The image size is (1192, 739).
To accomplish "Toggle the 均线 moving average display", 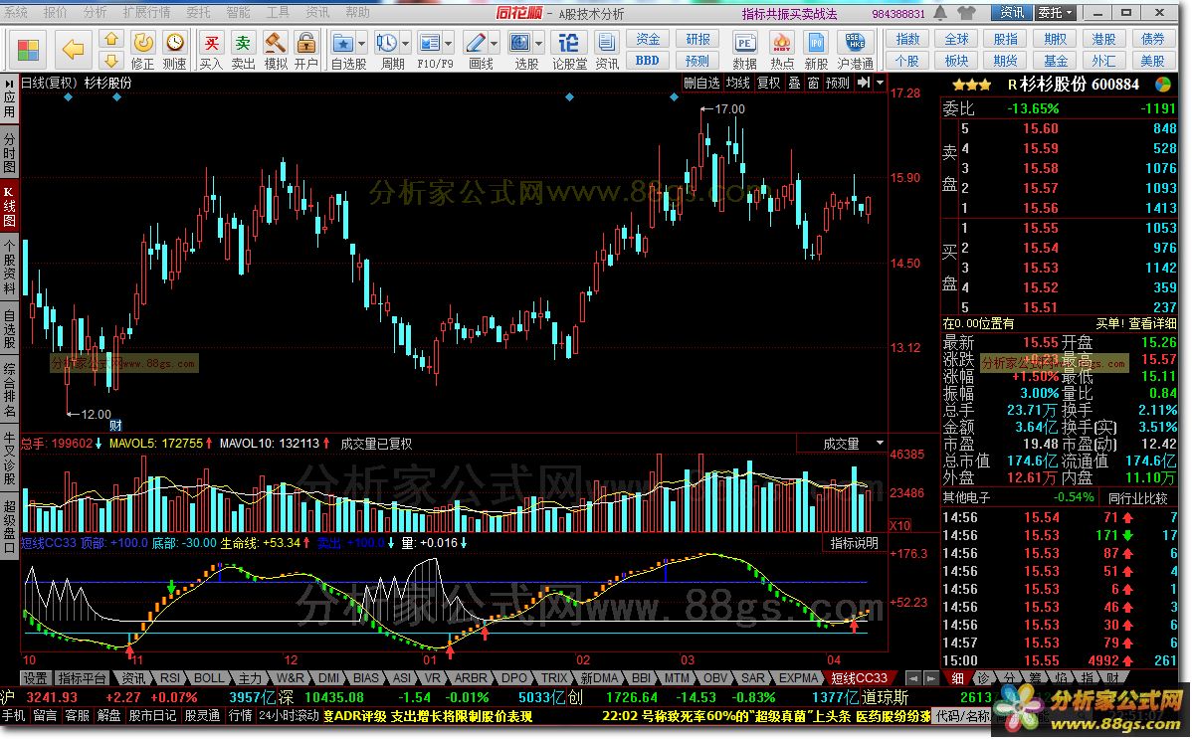I will pos(738,83).
